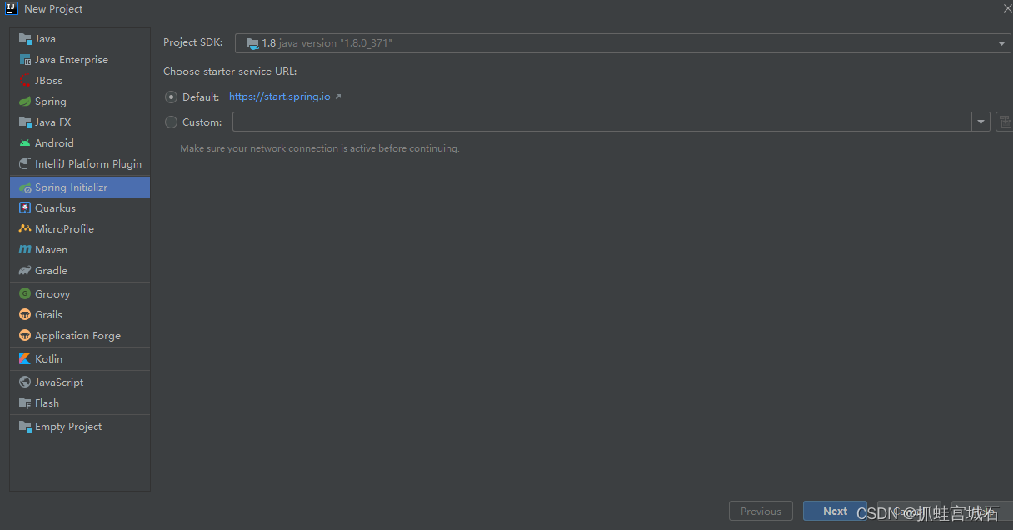Screen dimensions: 1013x530
Task: Open the Project SDK dropdown
Action: tap(1001, 42)
